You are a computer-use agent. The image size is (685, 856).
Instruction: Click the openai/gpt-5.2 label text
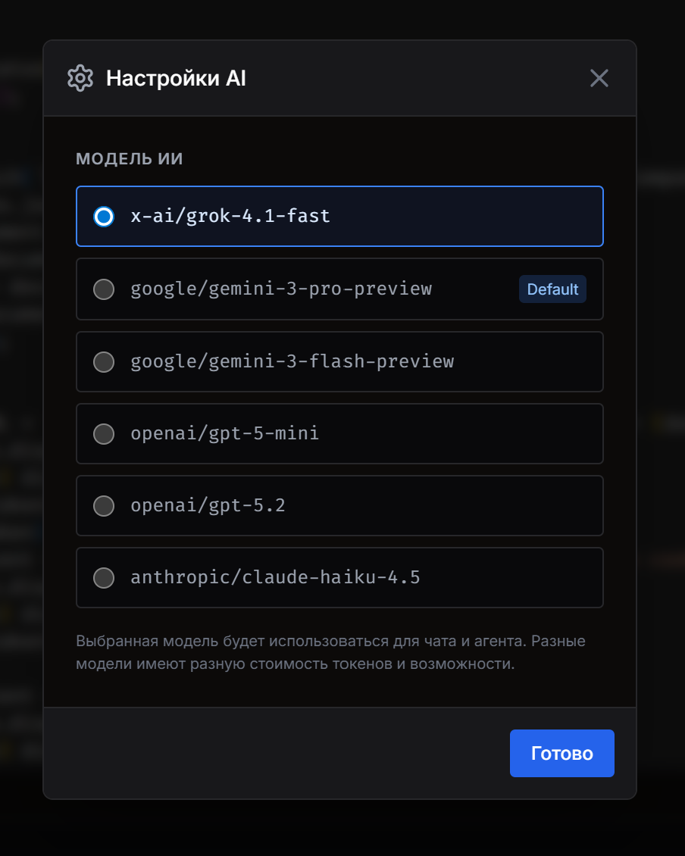(208, 506)
